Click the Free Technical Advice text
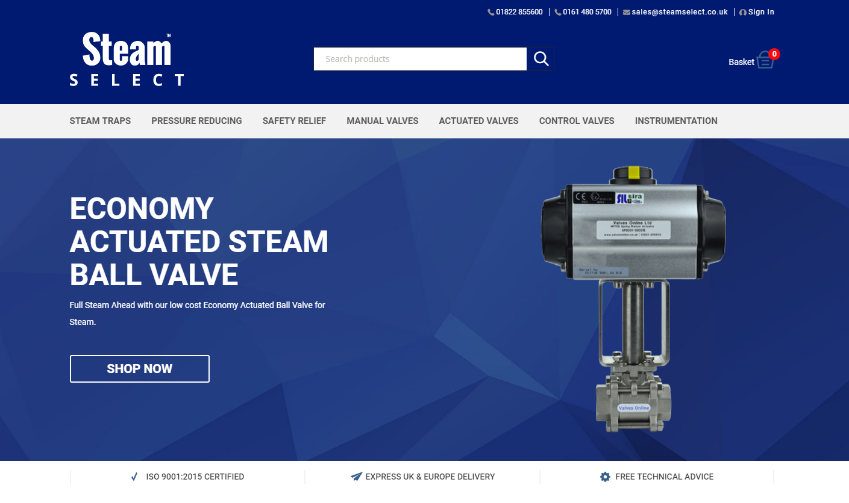Image resolution: width=849 pixels, height=503 pixels. tap(665, 477)
